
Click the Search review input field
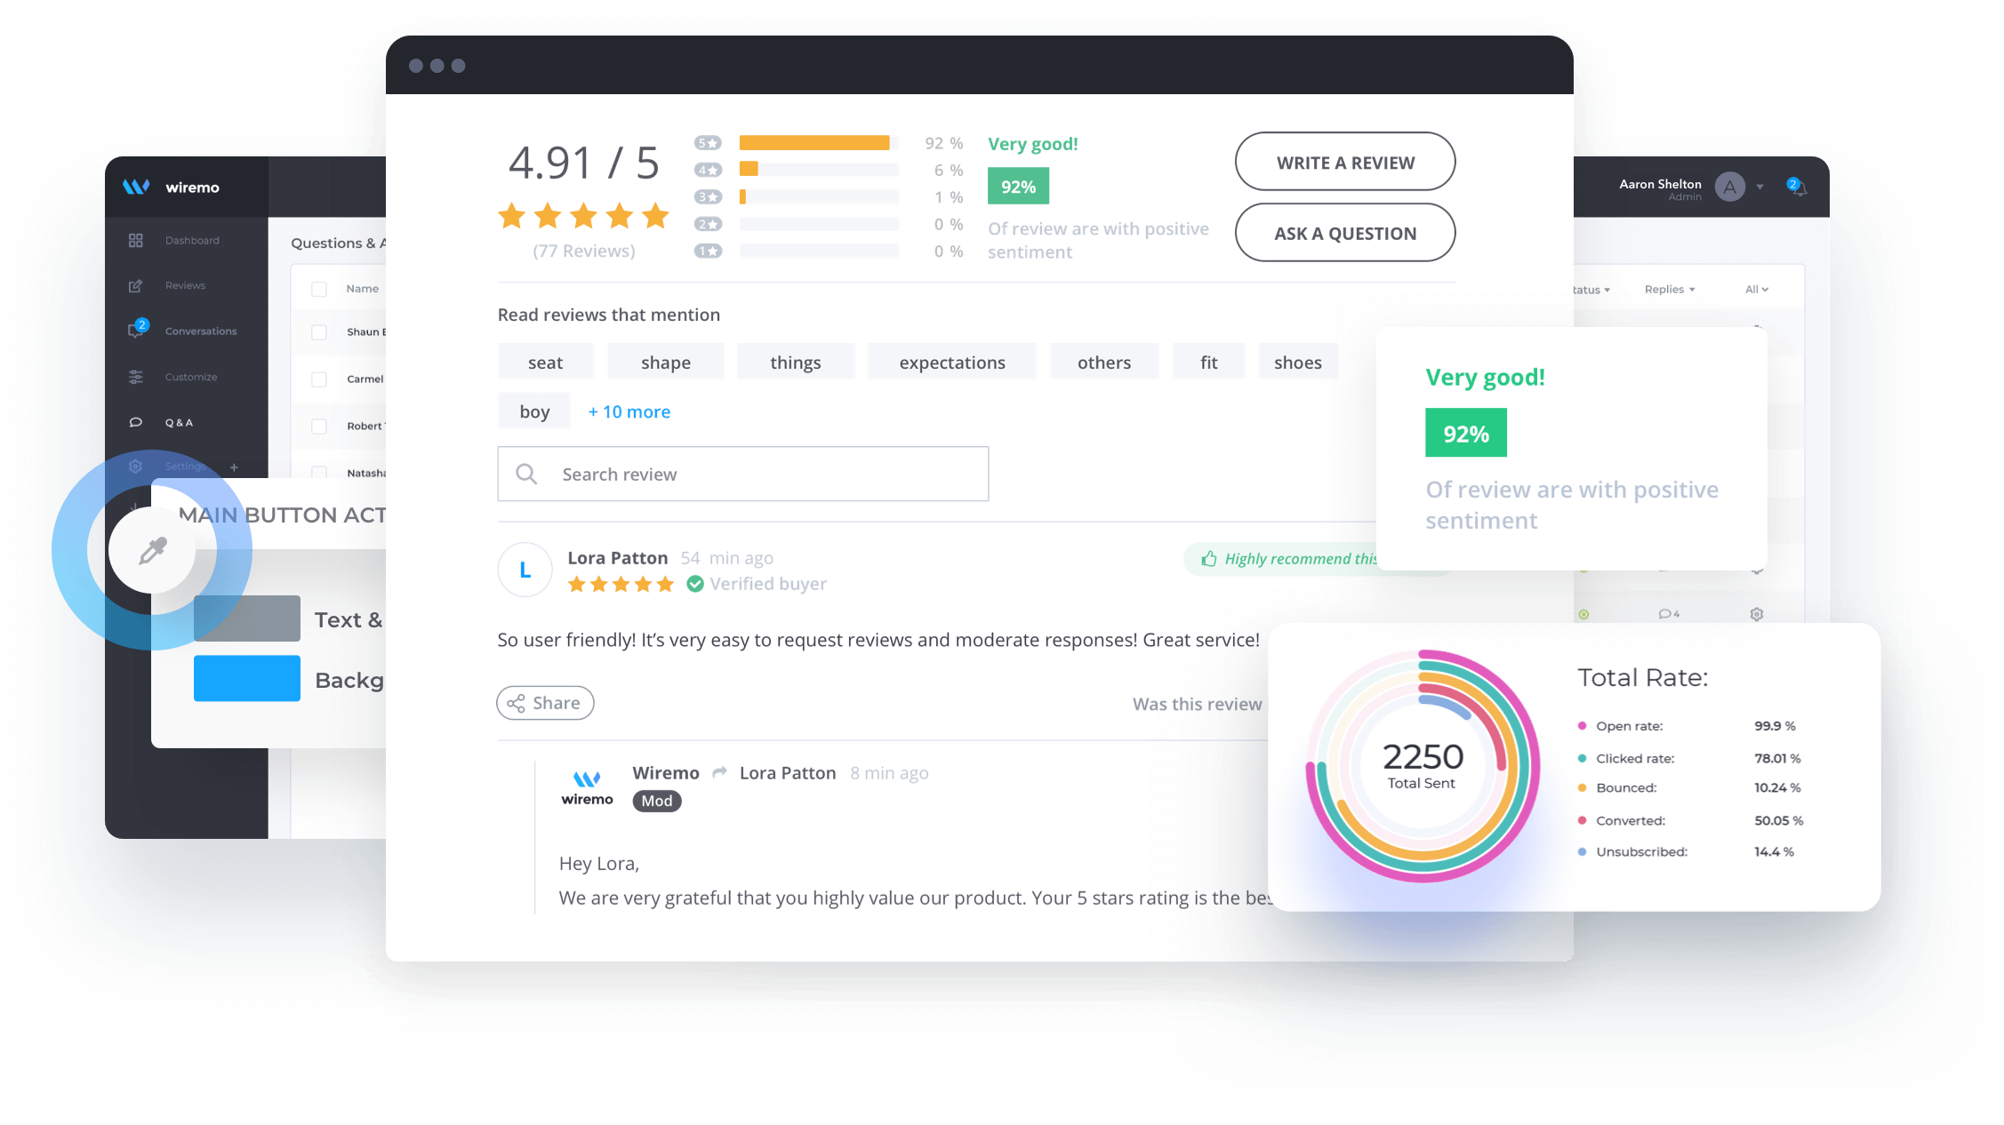click(743, 473)
